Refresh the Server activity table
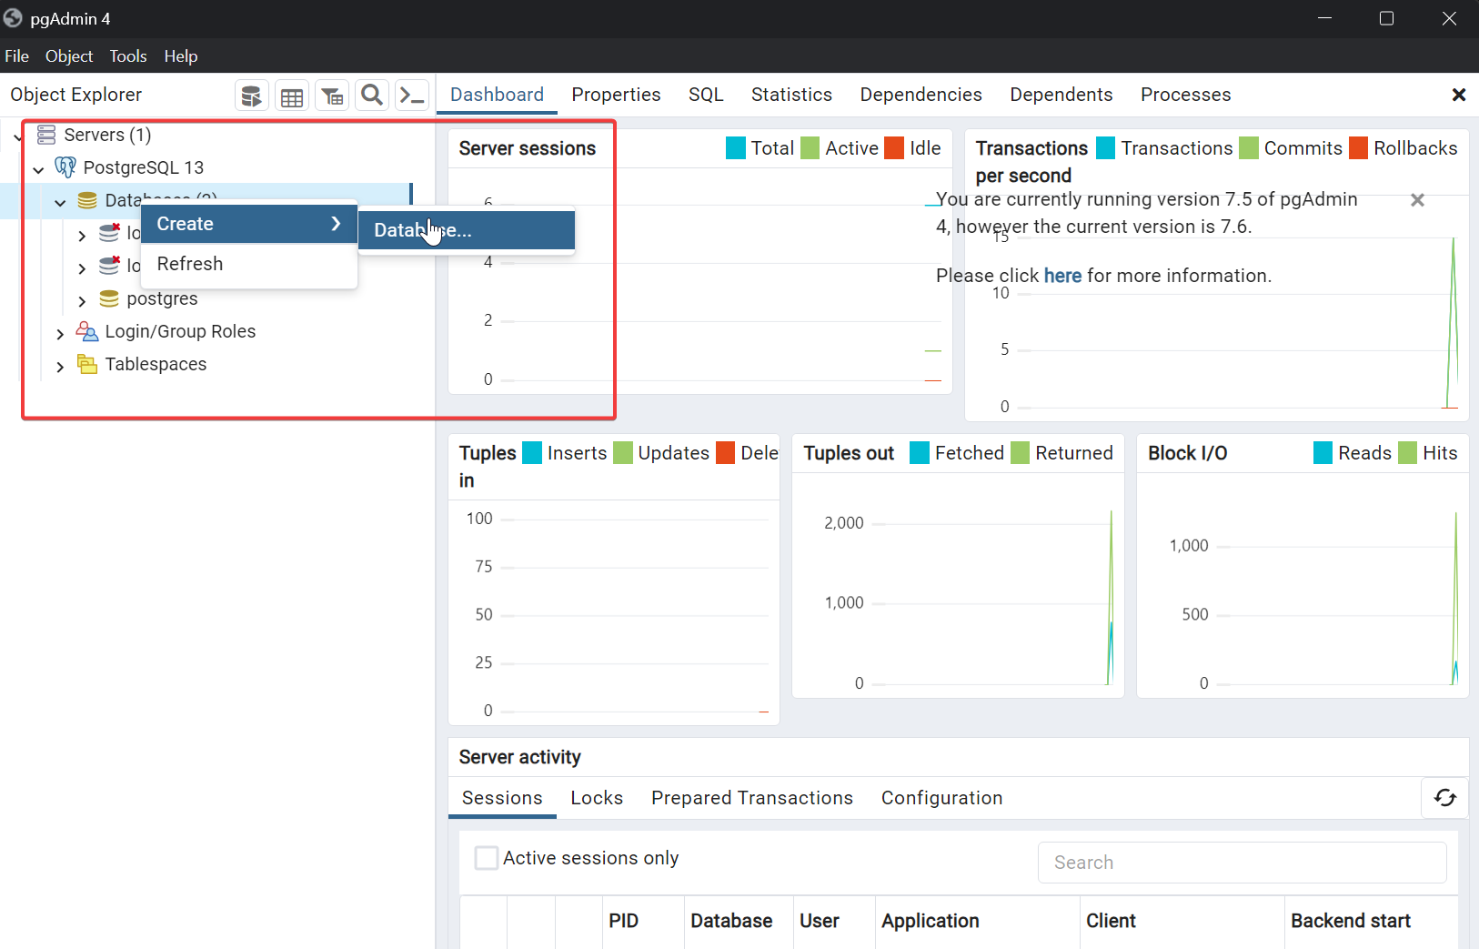 [1444, 798]
